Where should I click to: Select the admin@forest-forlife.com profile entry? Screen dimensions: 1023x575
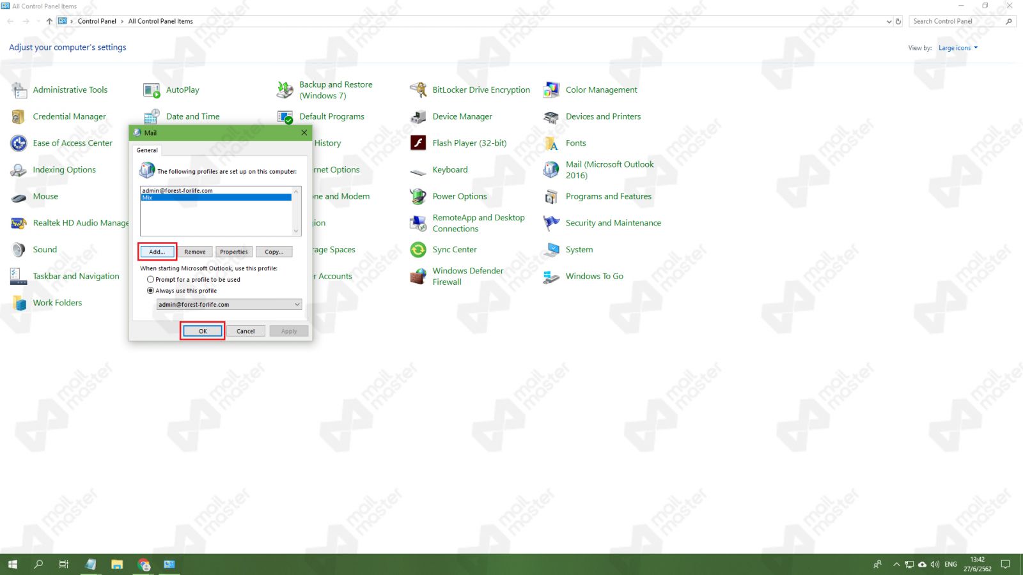pyautogui.click(x=216, y=190)
